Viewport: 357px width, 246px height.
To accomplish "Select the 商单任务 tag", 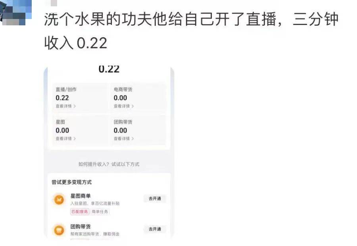I will point(100,212).
